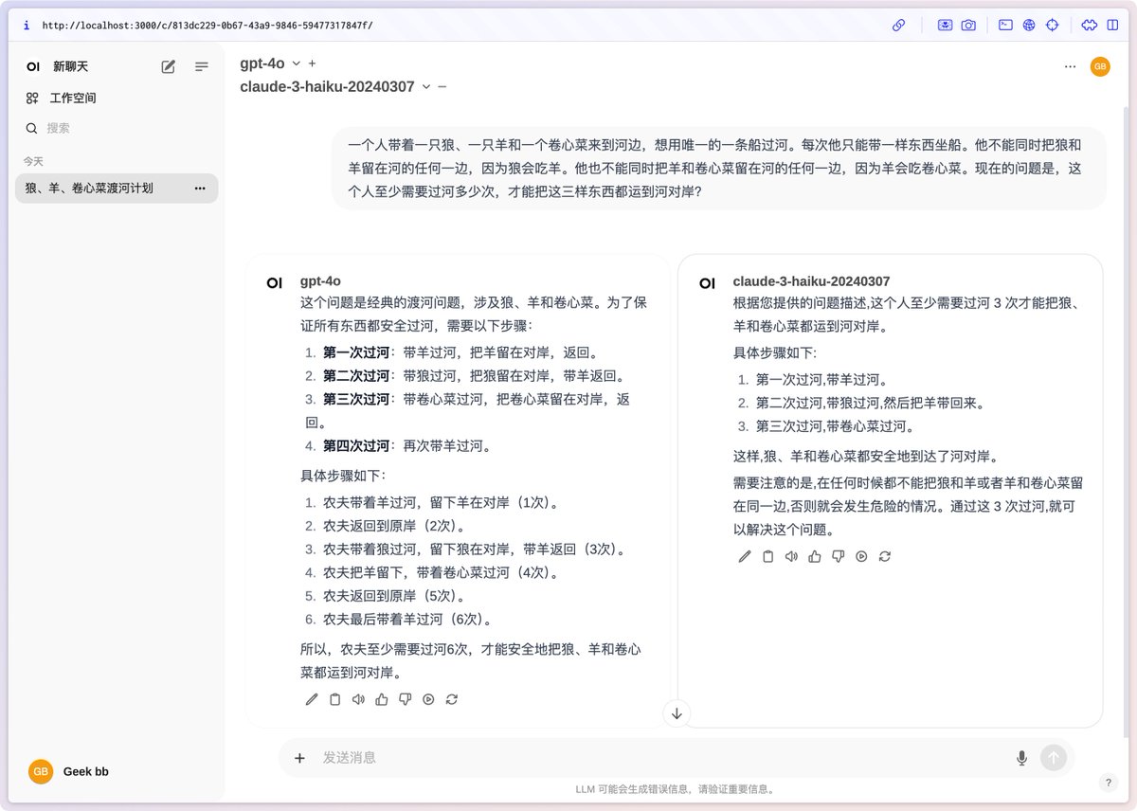Start voice input with the microphone icon
This screenshot has width=1137, height=811.
(x=1021, y=758)
